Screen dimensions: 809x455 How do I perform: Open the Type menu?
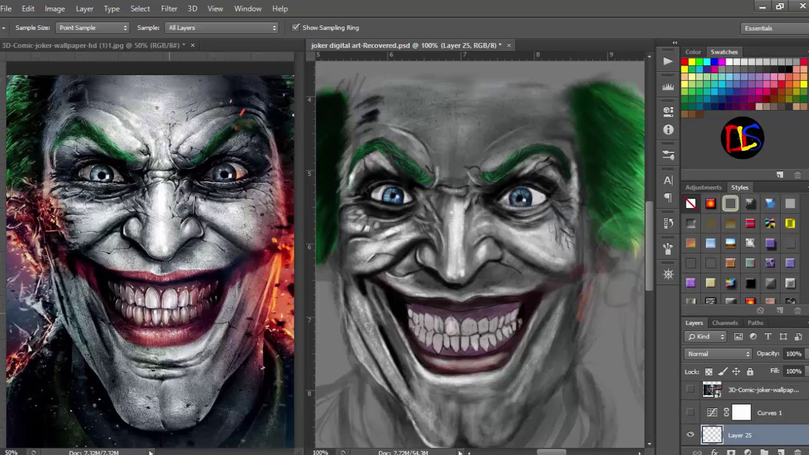112,9
